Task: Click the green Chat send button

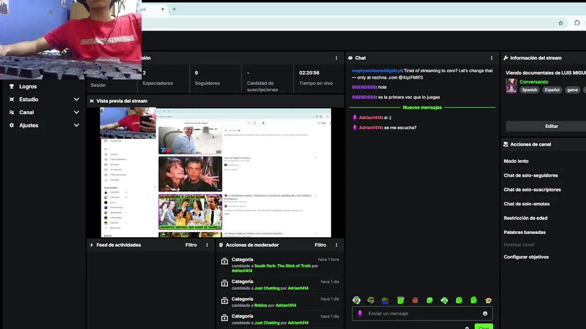Action: pos(484,327)
